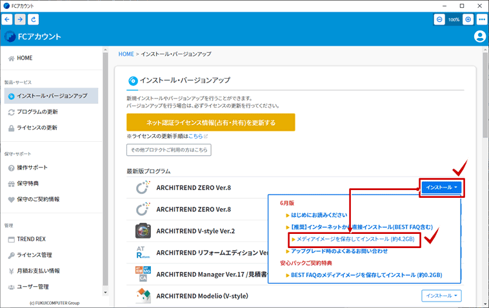Click the 保守特典 gift icon
The image size is (489, 308).
(11, 184)
